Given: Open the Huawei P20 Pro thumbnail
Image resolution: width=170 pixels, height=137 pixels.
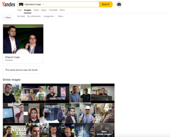Looking at the screenshot, I should click(57, 93).
